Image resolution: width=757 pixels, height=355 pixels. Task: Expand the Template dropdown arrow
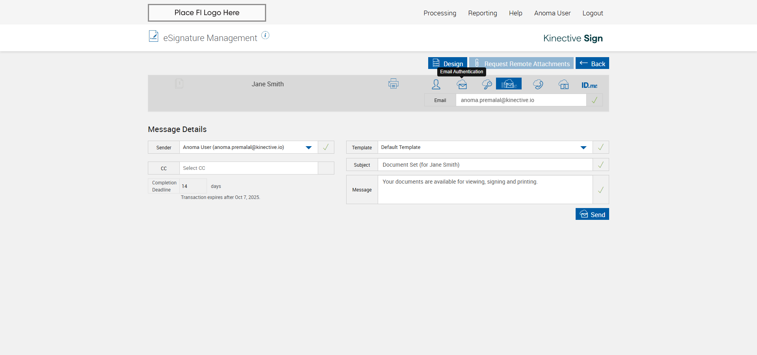coord(584,147)
